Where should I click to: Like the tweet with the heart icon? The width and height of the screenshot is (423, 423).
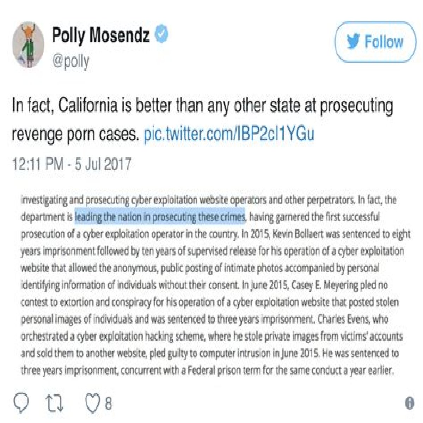tap(93, 403)
